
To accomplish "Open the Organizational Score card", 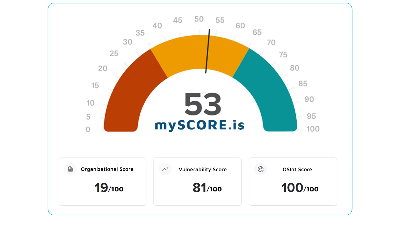I will click(x=102, y=182).
